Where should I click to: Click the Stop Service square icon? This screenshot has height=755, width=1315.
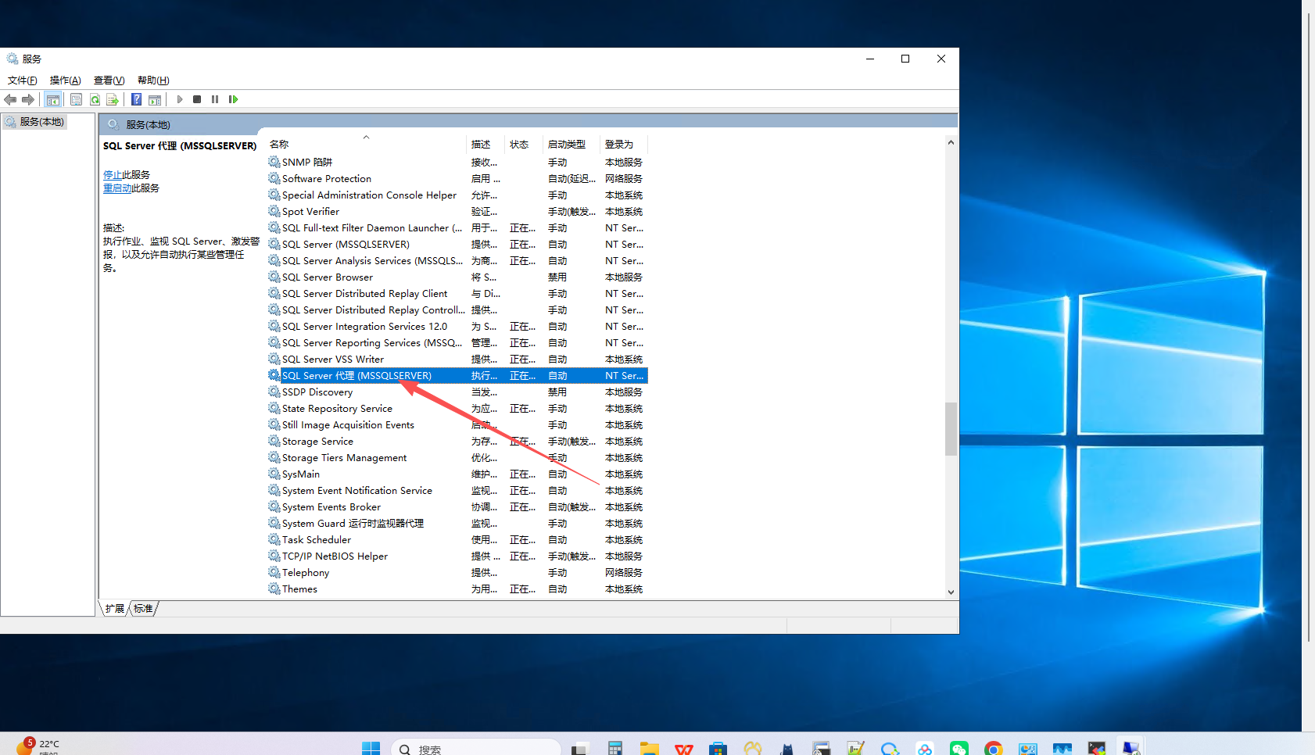coord(197,99)
